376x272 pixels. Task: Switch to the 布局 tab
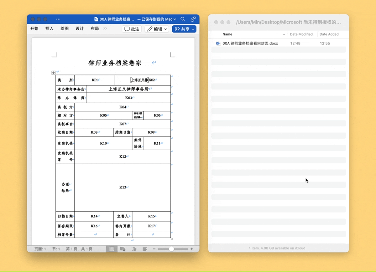click(95, 28)
